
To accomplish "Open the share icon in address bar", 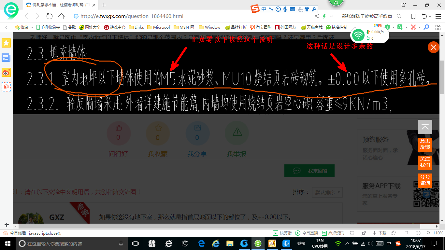I will (317, 16).
